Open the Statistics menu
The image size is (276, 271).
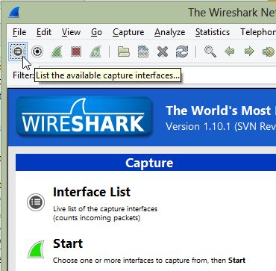point(213,32)
